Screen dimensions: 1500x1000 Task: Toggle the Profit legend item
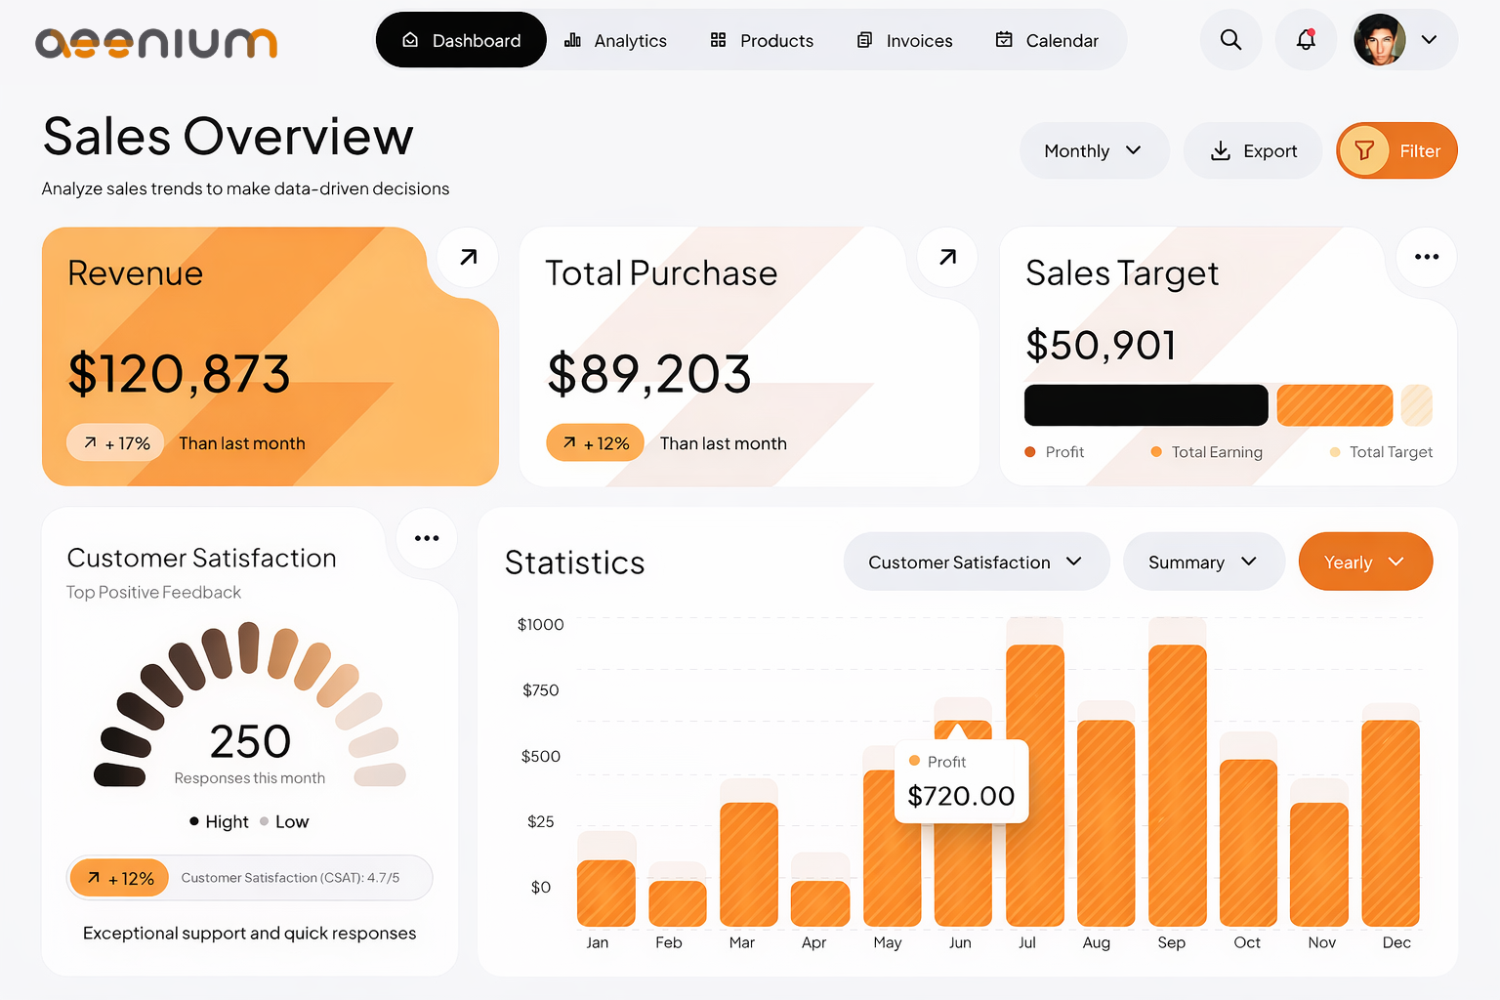coord(1055,452)
